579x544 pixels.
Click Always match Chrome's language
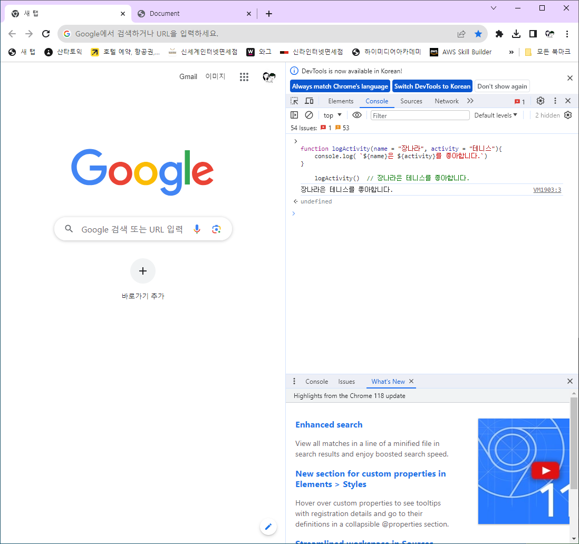coord(340,86)
